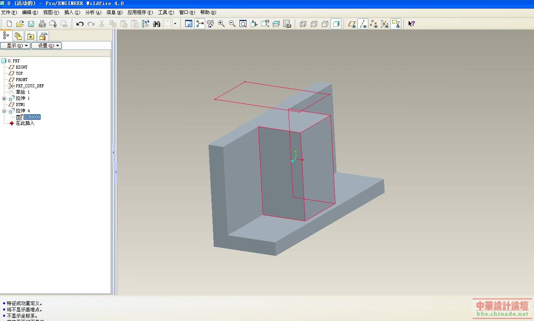Open the 工具 (Tools) menu

click(x=166, y=12)
